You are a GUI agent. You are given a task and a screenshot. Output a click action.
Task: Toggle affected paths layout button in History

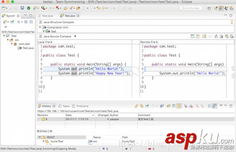pyautogui.click(x=214, y=106)
